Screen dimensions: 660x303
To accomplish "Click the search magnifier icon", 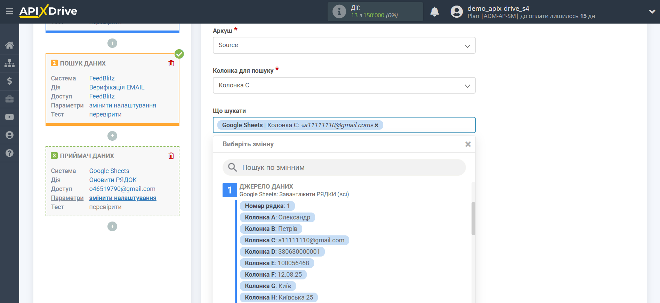I will [232, 167].
